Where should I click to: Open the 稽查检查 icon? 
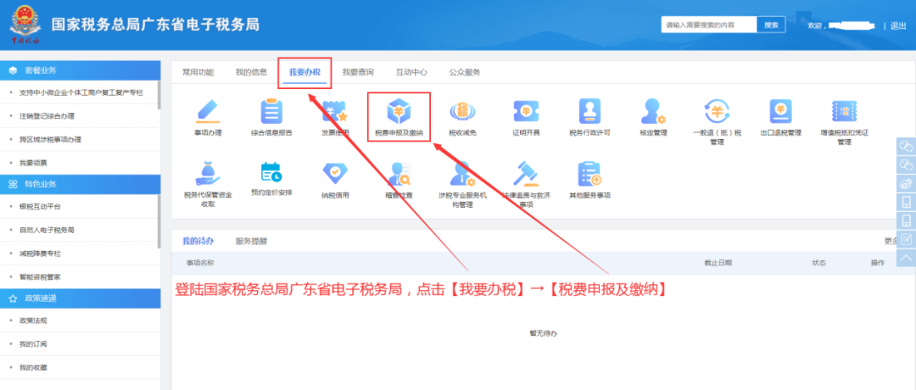click(x=399, y=174)
